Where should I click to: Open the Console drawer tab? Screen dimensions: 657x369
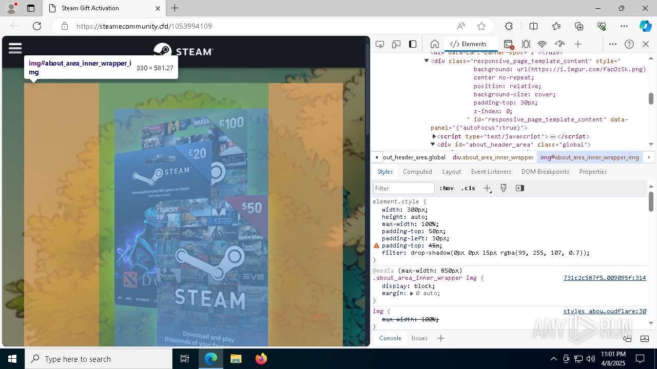[390, 338]
